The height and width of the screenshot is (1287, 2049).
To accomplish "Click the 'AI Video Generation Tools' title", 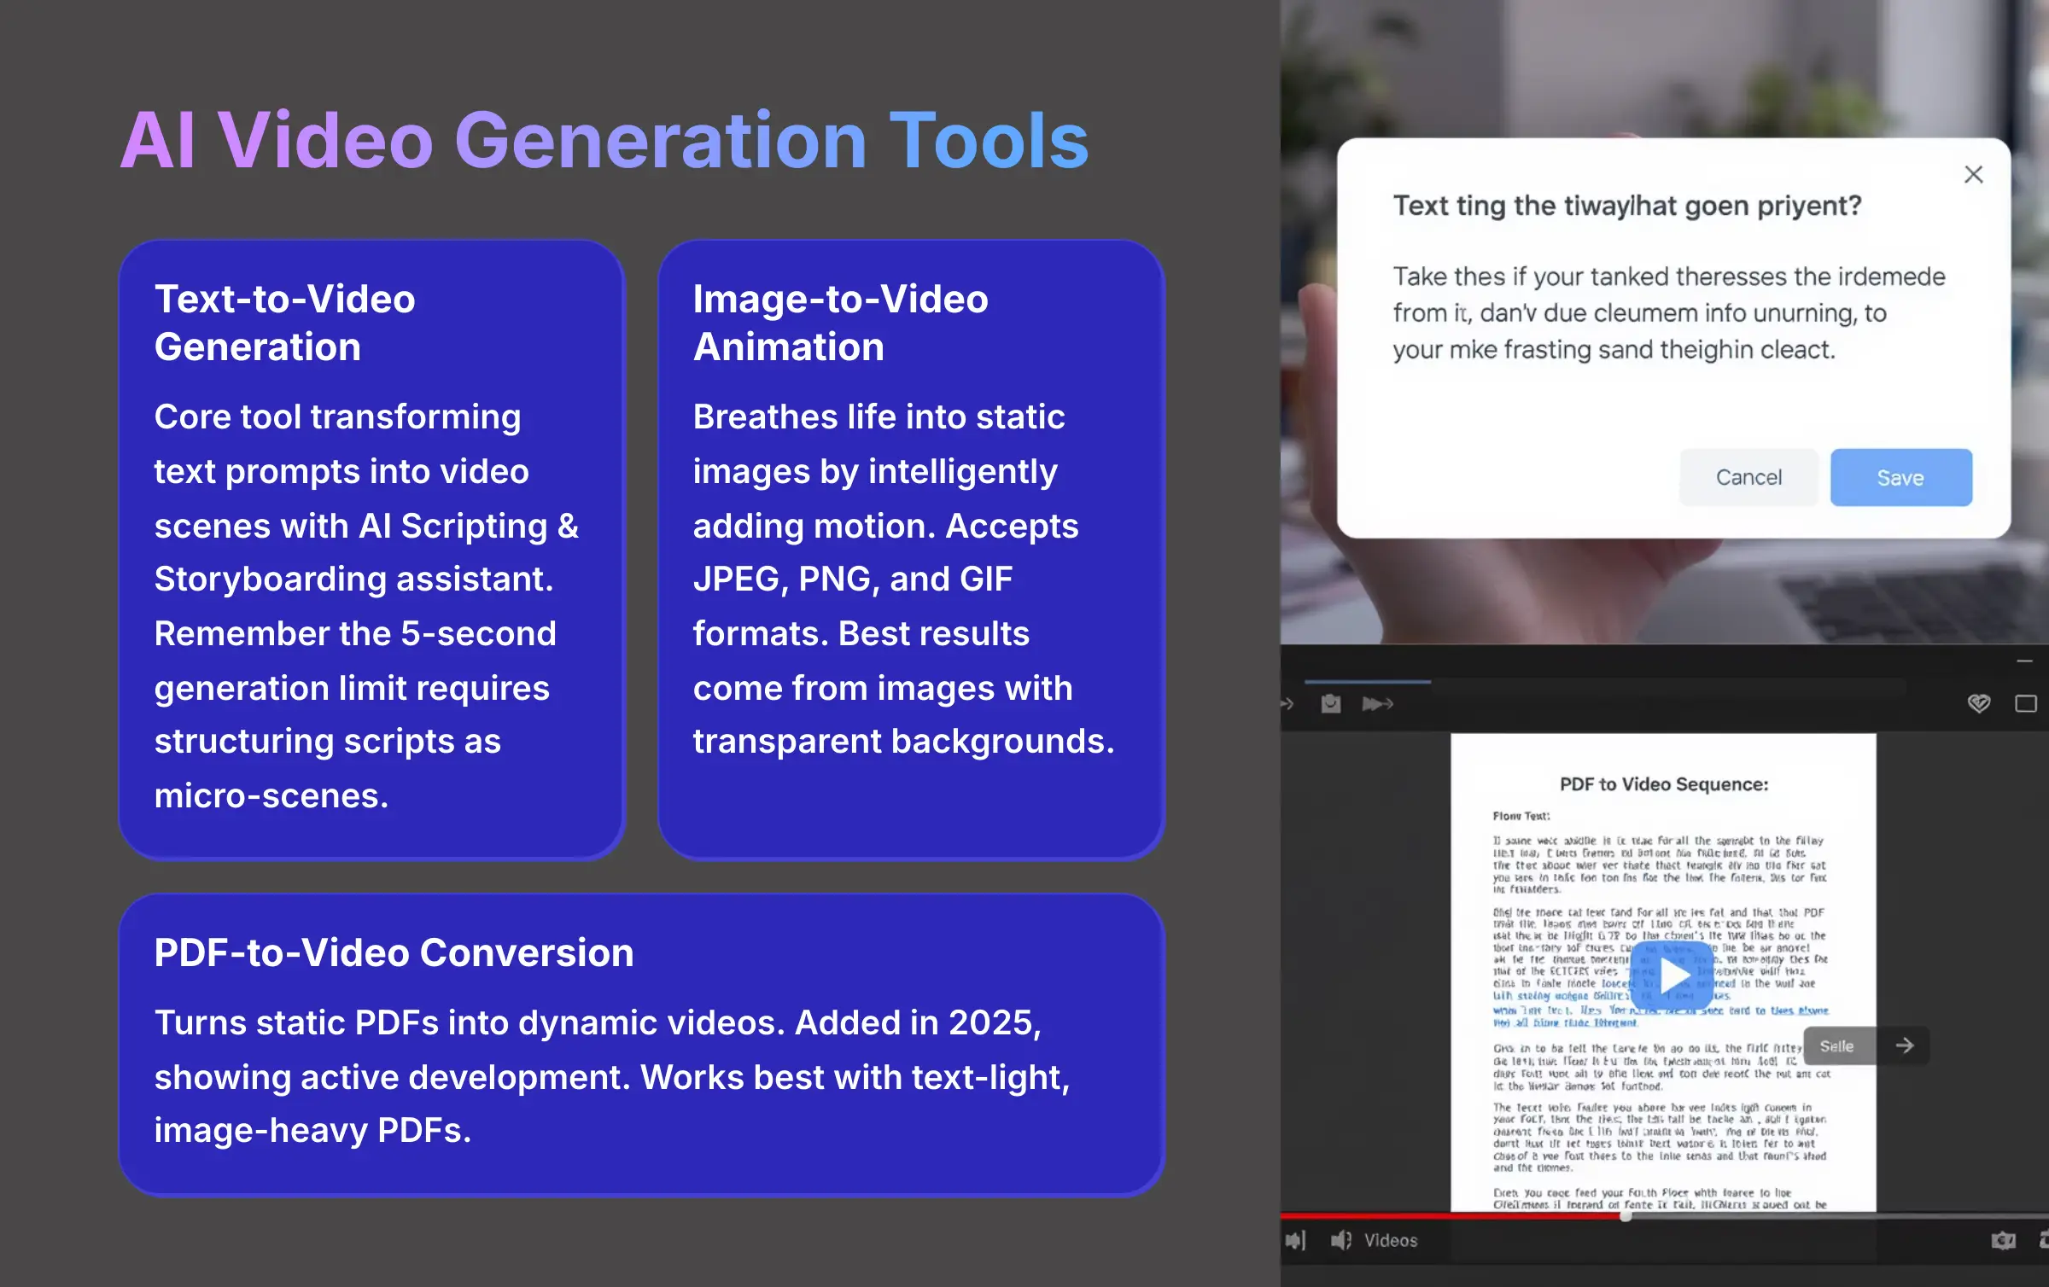I will [604, 141].
